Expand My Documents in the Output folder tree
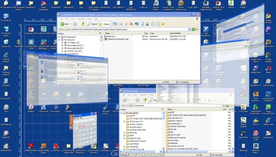276x157 pixels. click(x=59, y=37)
